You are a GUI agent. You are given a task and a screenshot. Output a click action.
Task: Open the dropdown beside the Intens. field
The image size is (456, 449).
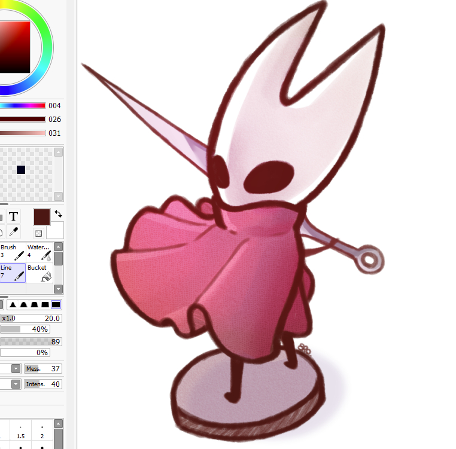[16, 384]
